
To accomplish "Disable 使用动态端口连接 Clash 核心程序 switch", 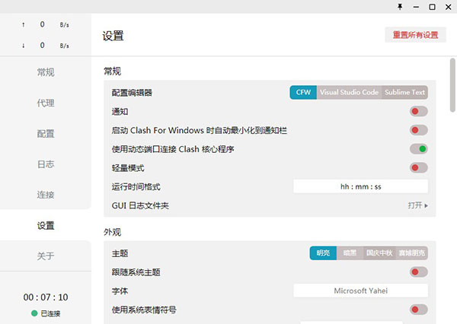I will coord(418,149).
